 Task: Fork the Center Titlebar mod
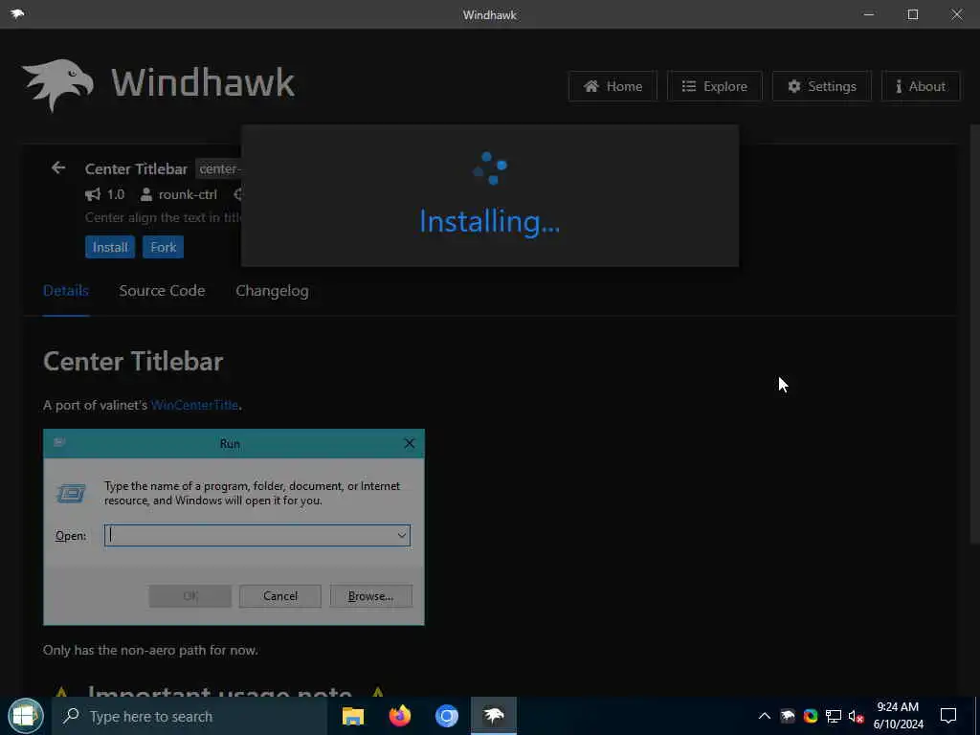pyautogui.click(x=163, y=247)
